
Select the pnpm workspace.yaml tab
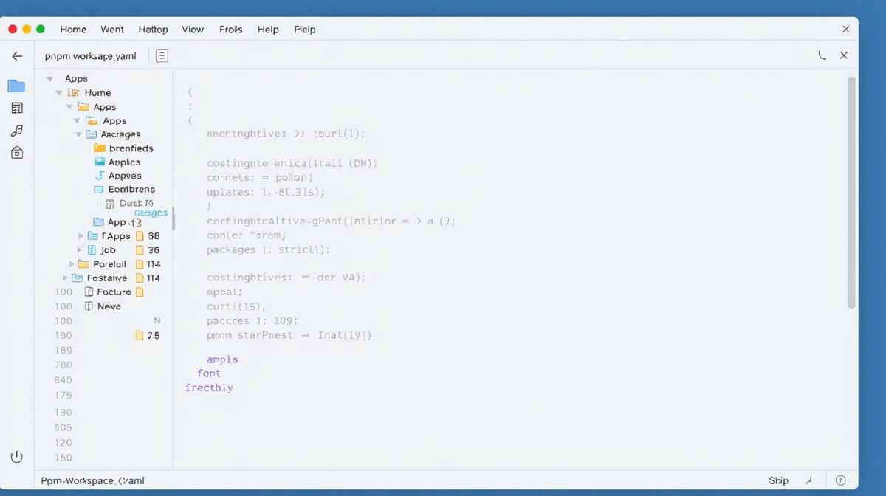point(90,56)
